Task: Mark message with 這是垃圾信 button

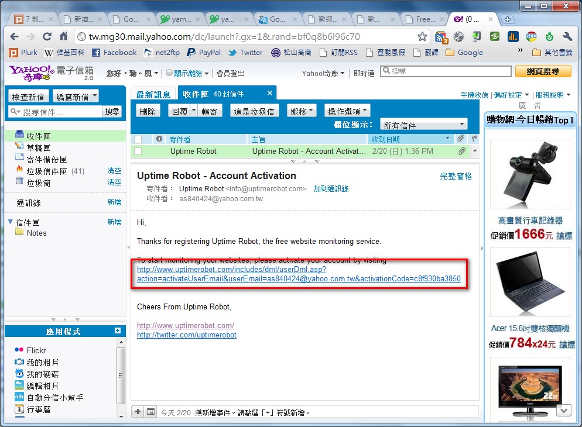Action: (x=254, y=111)
